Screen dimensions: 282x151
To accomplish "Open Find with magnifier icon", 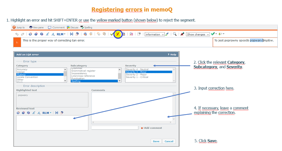I will tap(175, 34).
